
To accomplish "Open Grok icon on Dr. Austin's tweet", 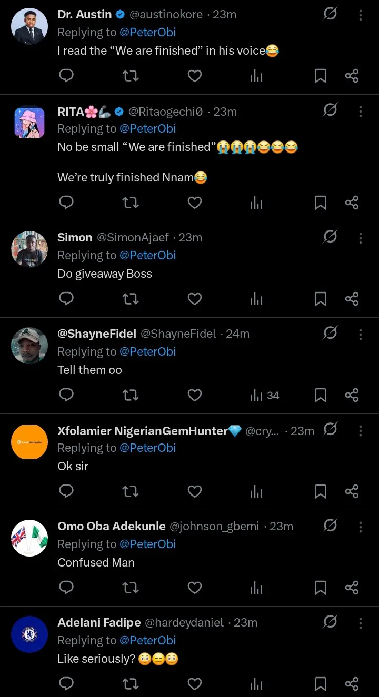I will pyautogui.click(x=330, y=15).
